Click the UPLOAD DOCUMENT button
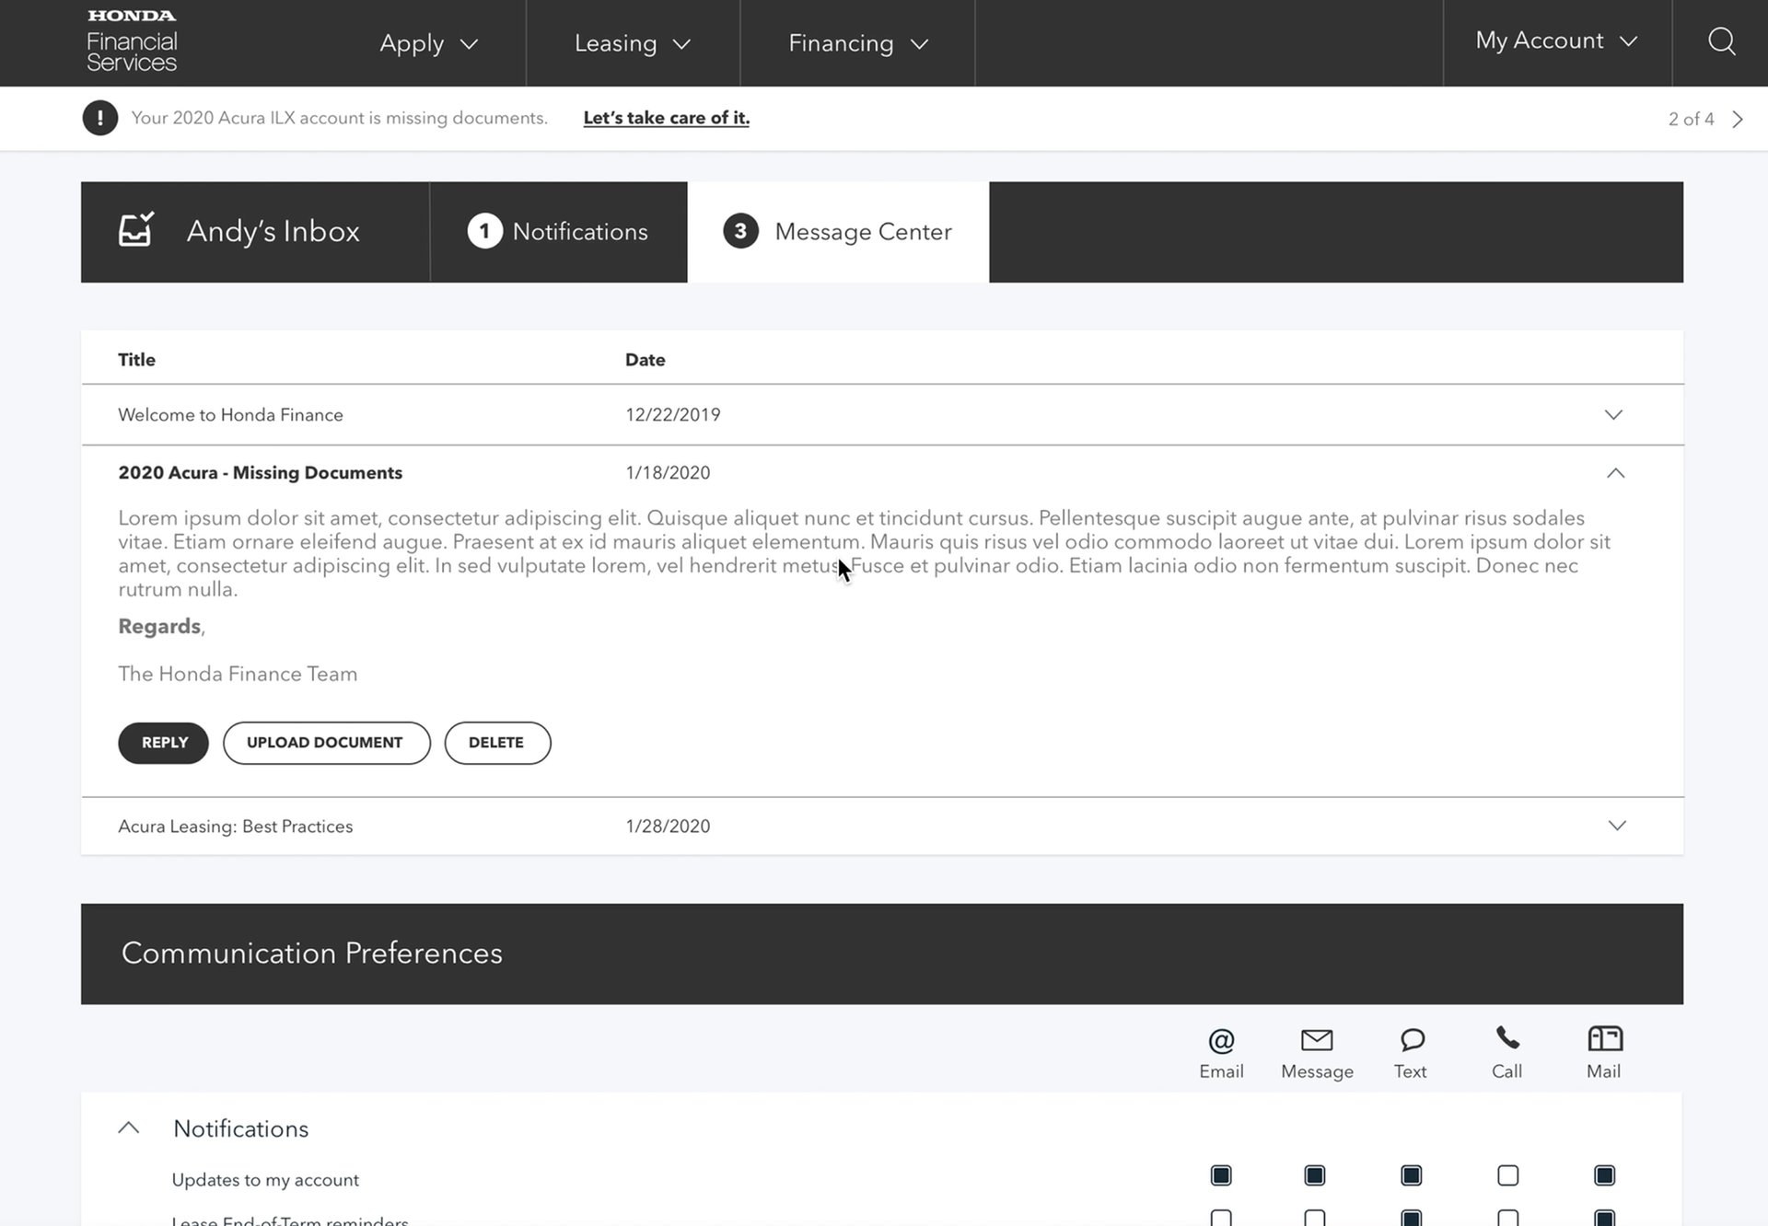Image resolution: width=1768 pixels, height=1226 pixels. point(326,743)
